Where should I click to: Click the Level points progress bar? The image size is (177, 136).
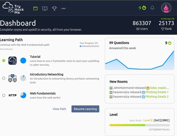(x=140, y=125)
